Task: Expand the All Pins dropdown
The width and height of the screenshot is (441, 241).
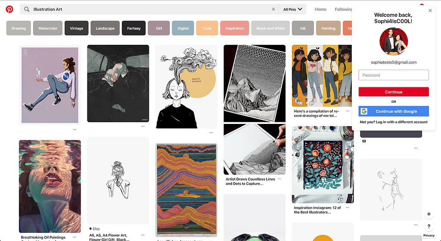Action: coord(292,9)
